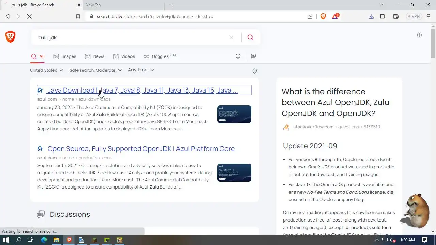Screen dimensions: 436x245
Task: Click the location pin icon
Action: click(x=254, y=71)
